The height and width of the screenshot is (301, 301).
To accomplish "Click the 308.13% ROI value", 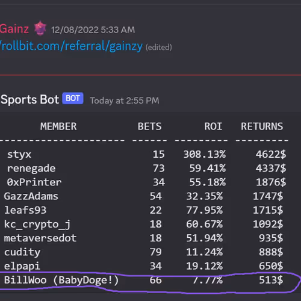I will (x=205, y=154).
